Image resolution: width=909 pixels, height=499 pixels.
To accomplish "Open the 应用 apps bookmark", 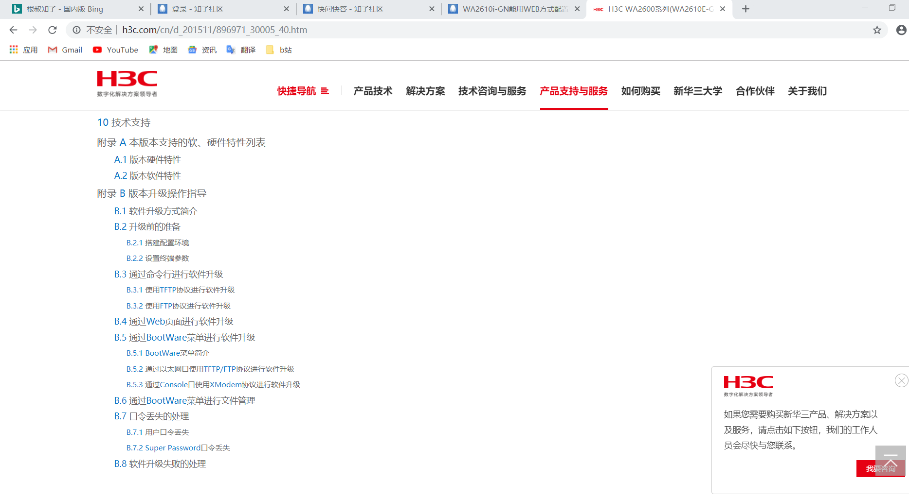I will [23, 50].
